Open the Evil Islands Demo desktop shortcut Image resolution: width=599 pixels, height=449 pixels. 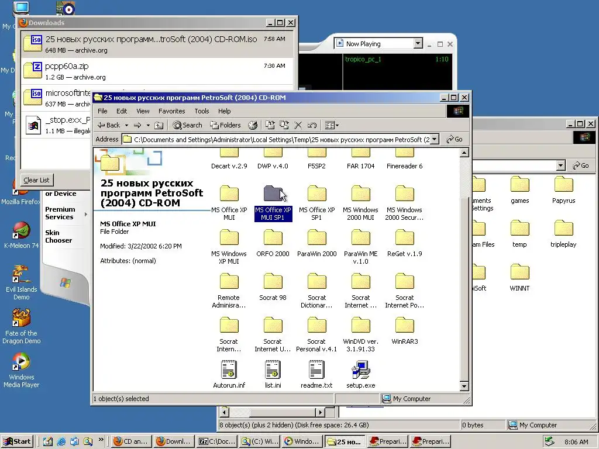click(x=22, y=282)
